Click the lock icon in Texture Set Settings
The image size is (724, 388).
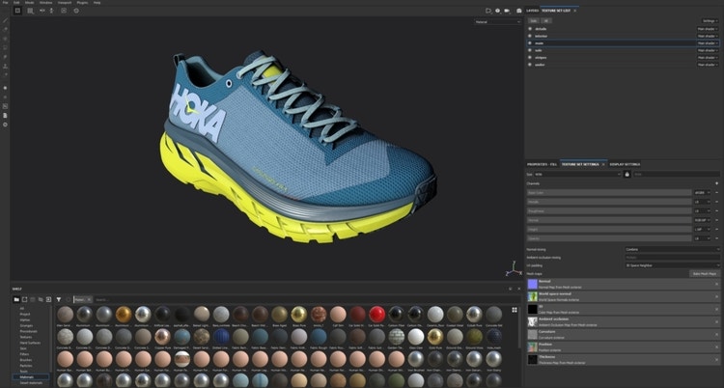click(x=627, y=174)
